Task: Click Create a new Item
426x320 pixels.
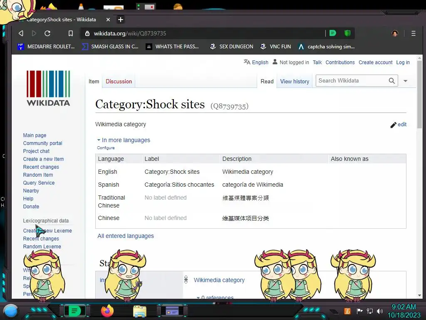Action: click(x=43, y=159)
